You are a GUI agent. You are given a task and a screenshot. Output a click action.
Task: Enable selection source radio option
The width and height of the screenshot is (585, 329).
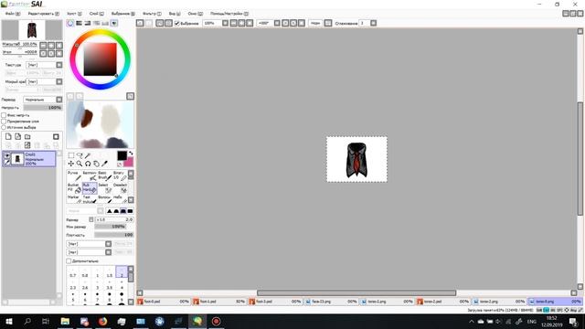[4, 127]
